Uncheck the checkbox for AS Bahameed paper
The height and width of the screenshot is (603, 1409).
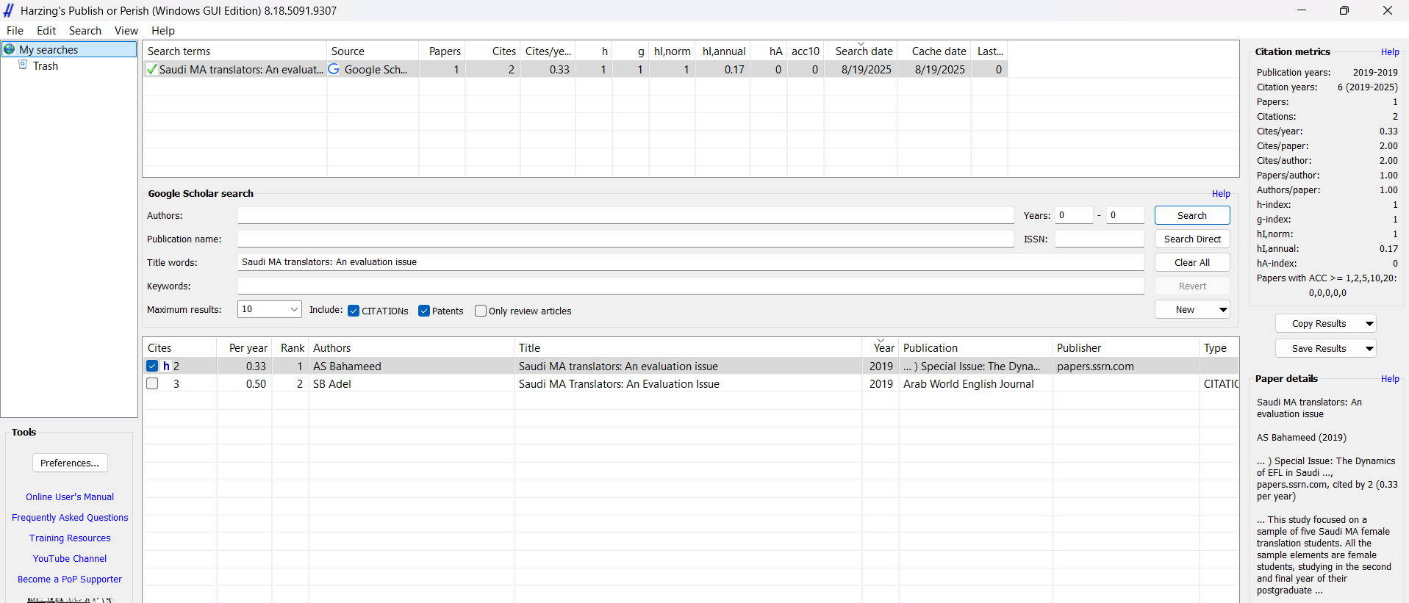[x=152, y=366]
